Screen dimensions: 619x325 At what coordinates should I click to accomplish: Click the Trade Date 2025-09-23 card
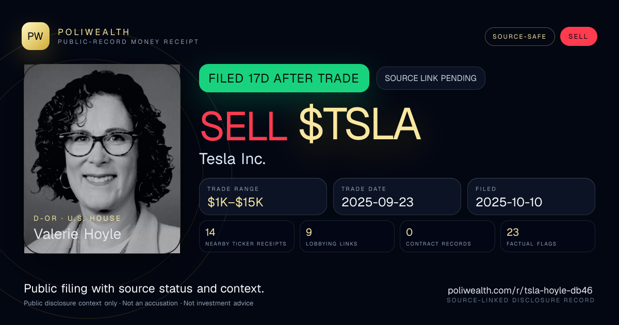[x=397, y=197]
